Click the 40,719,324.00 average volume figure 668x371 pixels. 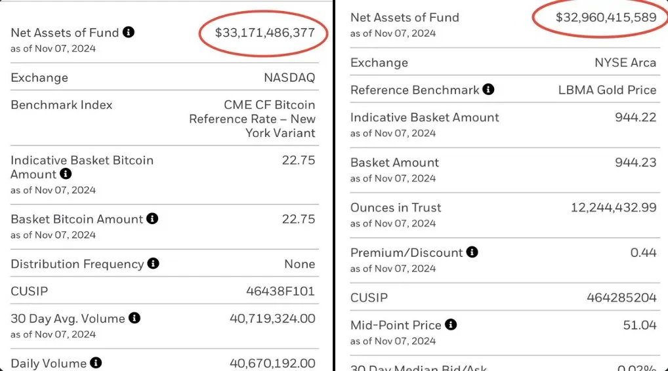[x=272, y=319]
